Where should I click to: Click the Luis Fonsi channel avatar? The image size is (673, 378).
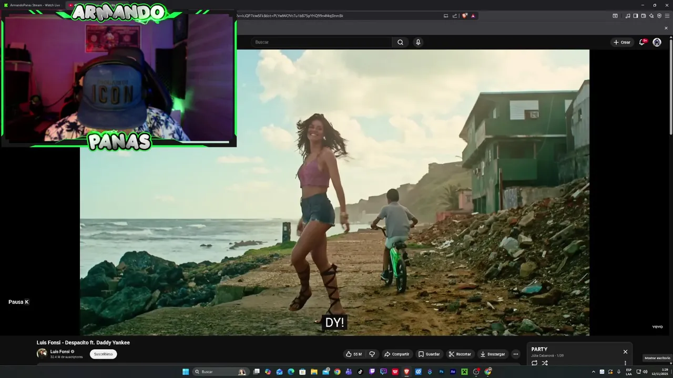(42, 354)
